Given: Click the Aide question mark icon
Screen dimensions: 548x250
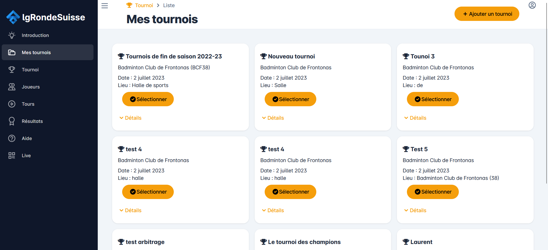Looking at the screenshot, I should 12,138.
